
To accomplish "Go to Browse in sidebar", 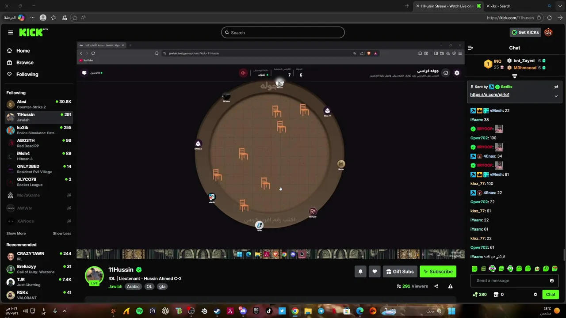I will [20, 63].
